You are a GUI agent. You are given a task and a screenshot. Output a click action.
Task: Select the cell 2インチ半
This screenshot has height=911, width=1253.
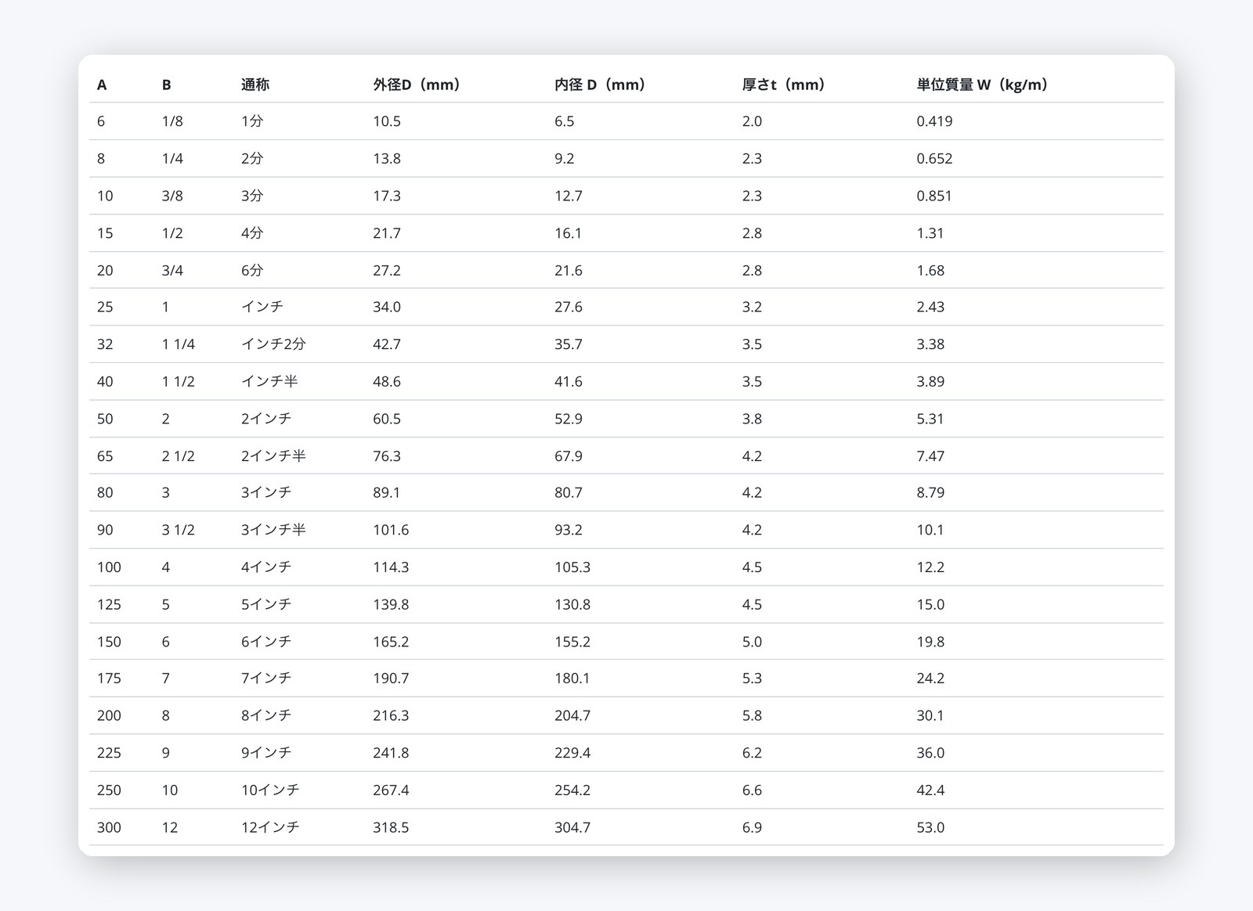(273, 456)
